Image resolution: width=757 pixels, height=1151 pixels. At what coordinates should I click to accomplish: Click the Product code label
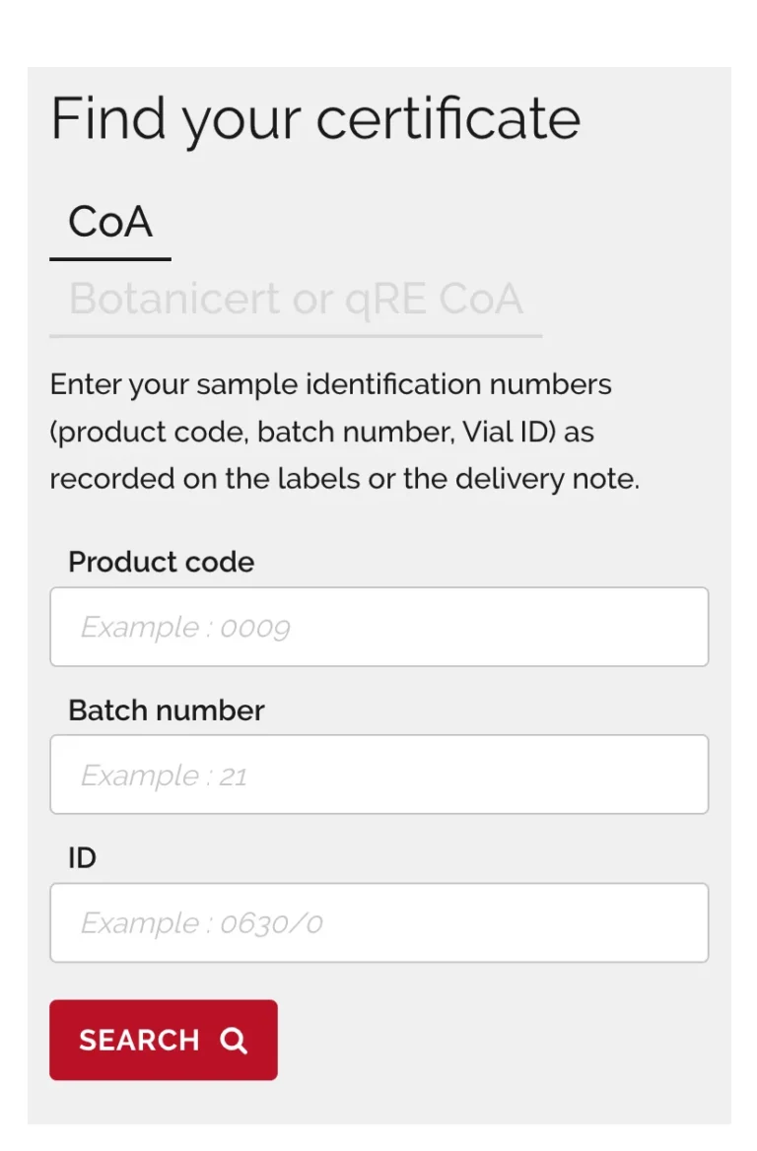click(162, 563)
